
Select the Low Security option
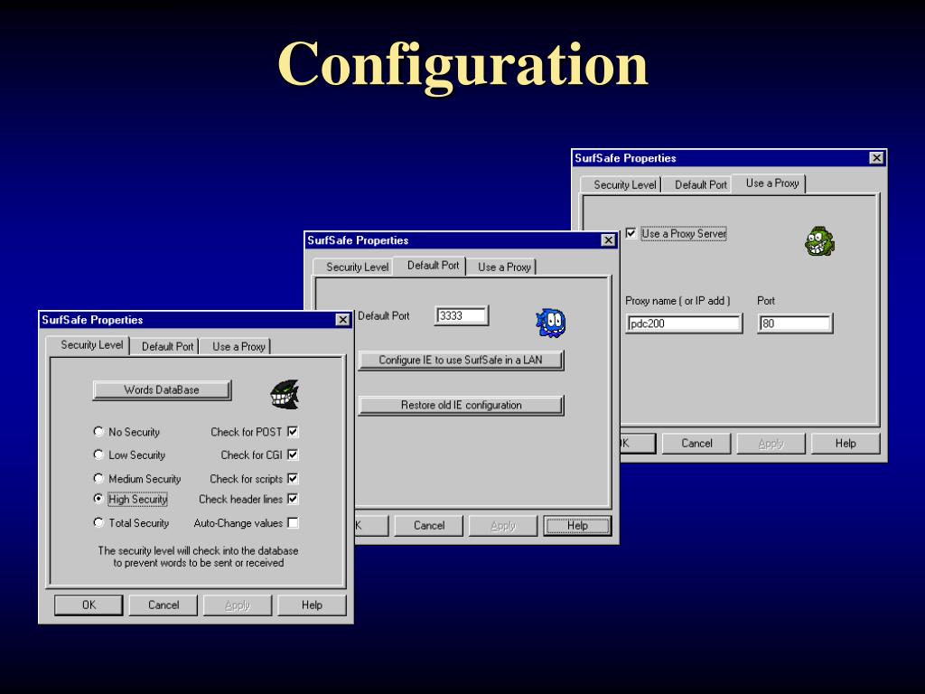point(98,455)
